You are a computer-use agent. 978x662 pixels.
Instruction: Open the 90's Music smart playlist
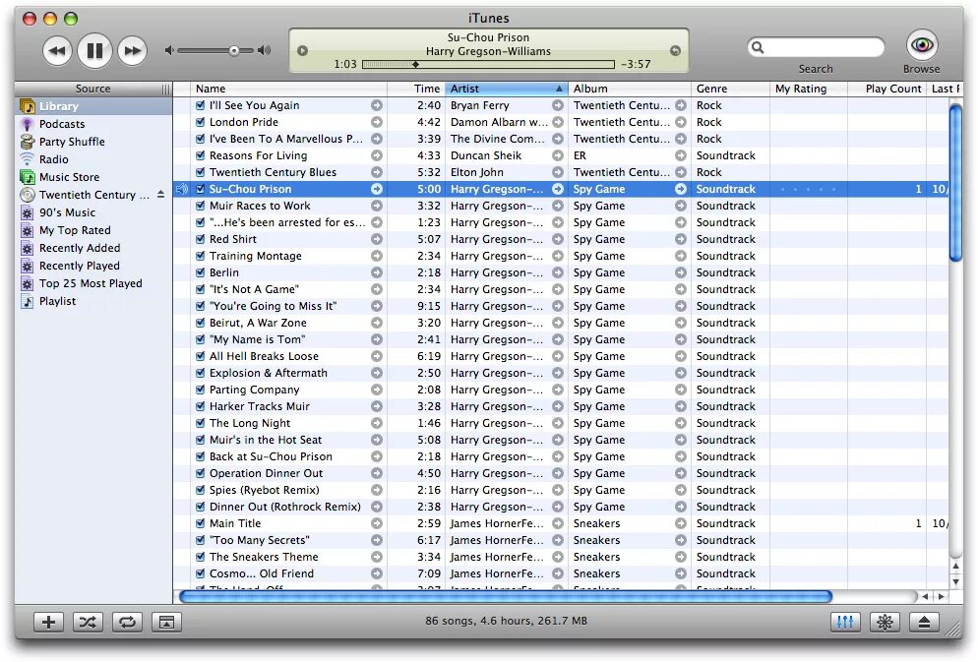tap(93, 212)
